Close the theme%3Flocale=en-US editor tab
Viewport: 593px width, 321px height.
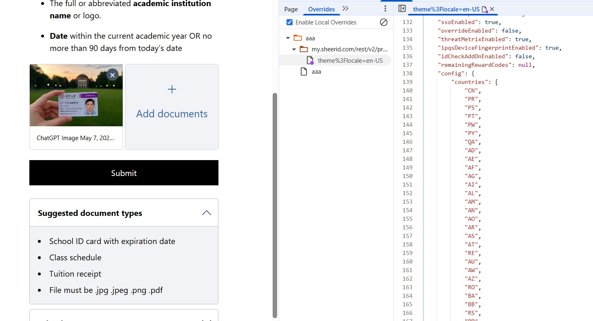click(492, 9)
